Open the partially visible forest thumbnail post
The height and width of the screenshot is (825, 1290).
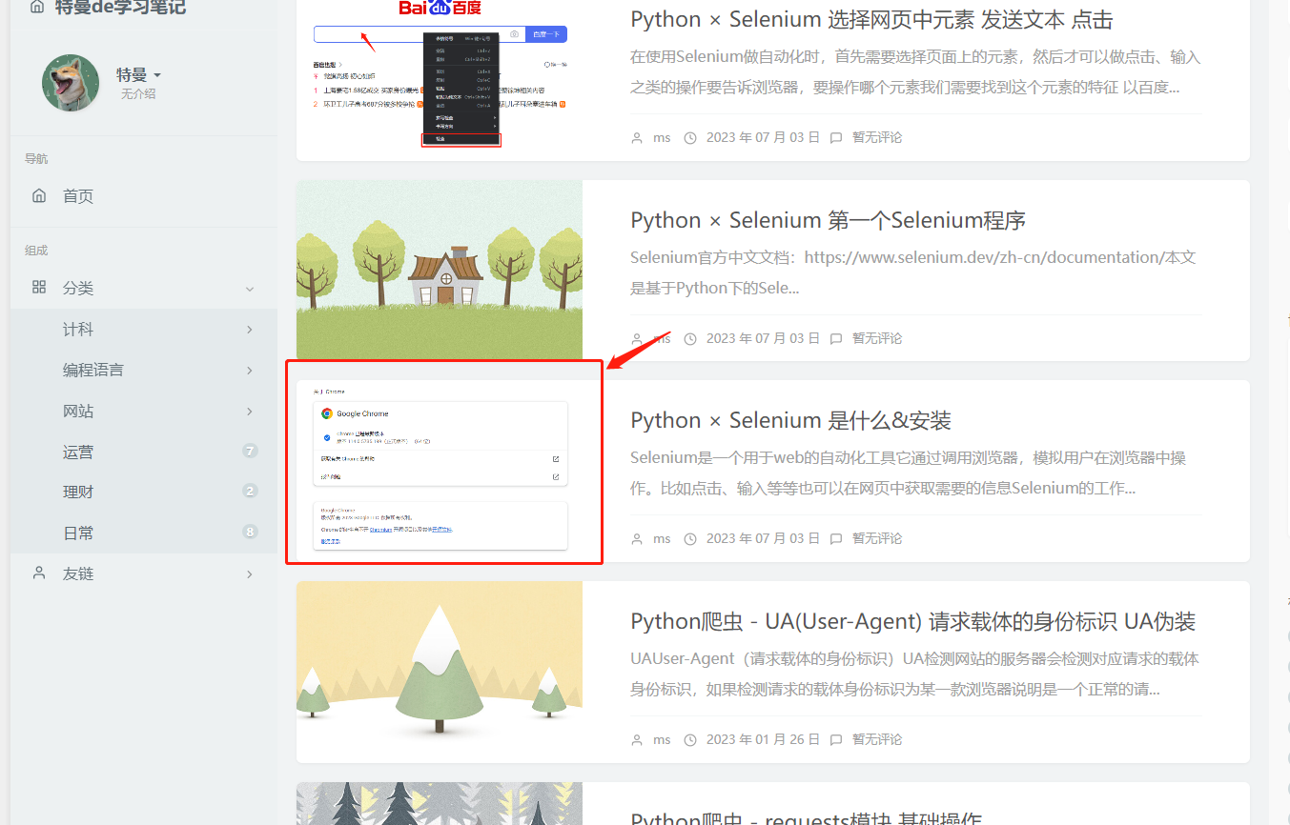(440, 803)
